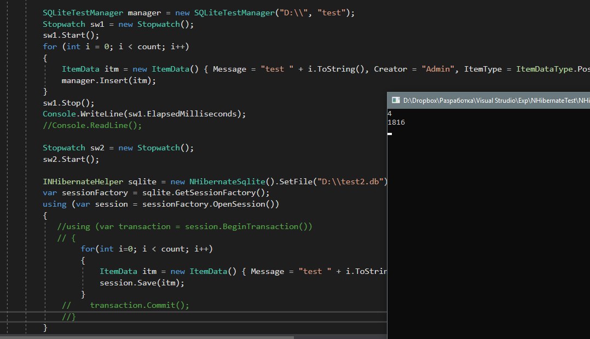Click the SetFile method call

tap(296, 182)
